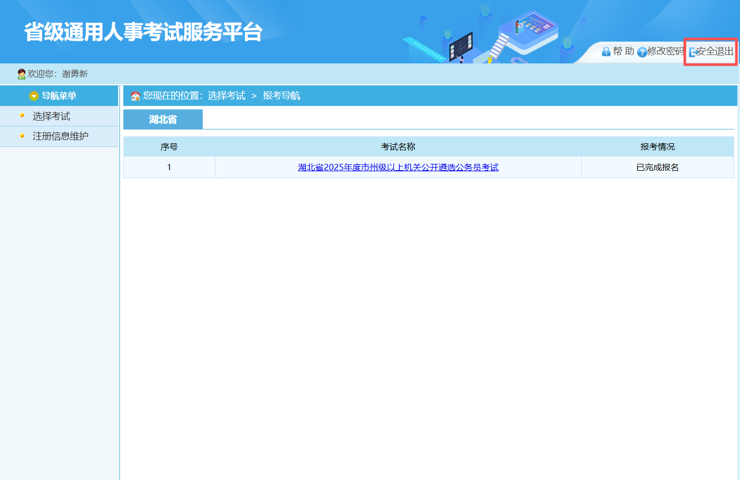This screenshot has height=480, width=740.
Task: Click the lock icon beside 帮助
Action: coord(606,51)
